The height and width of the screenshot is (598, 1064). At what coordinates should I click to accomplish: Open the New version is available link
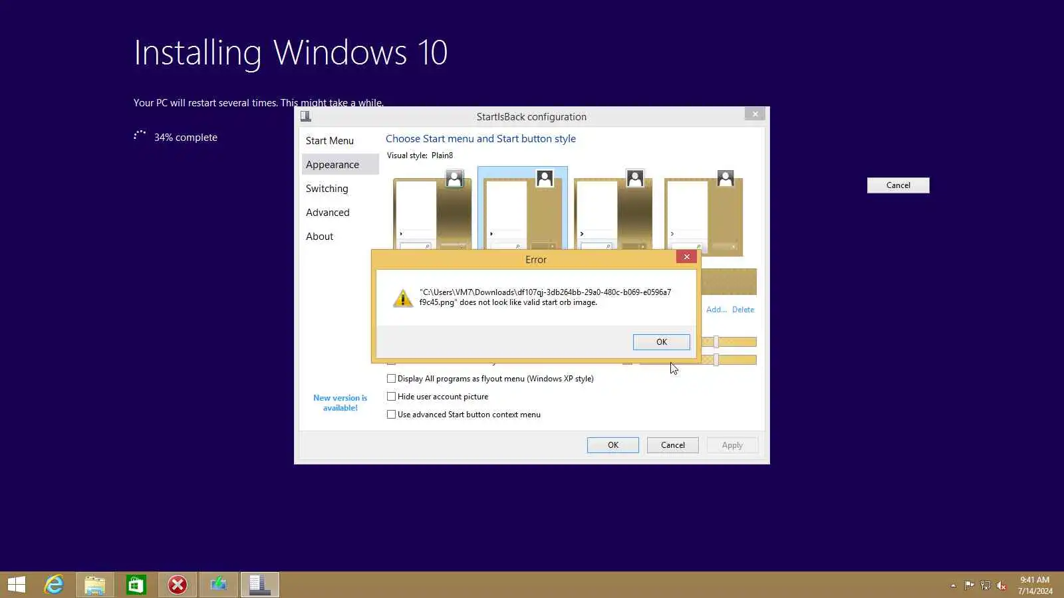coord(340,403)
